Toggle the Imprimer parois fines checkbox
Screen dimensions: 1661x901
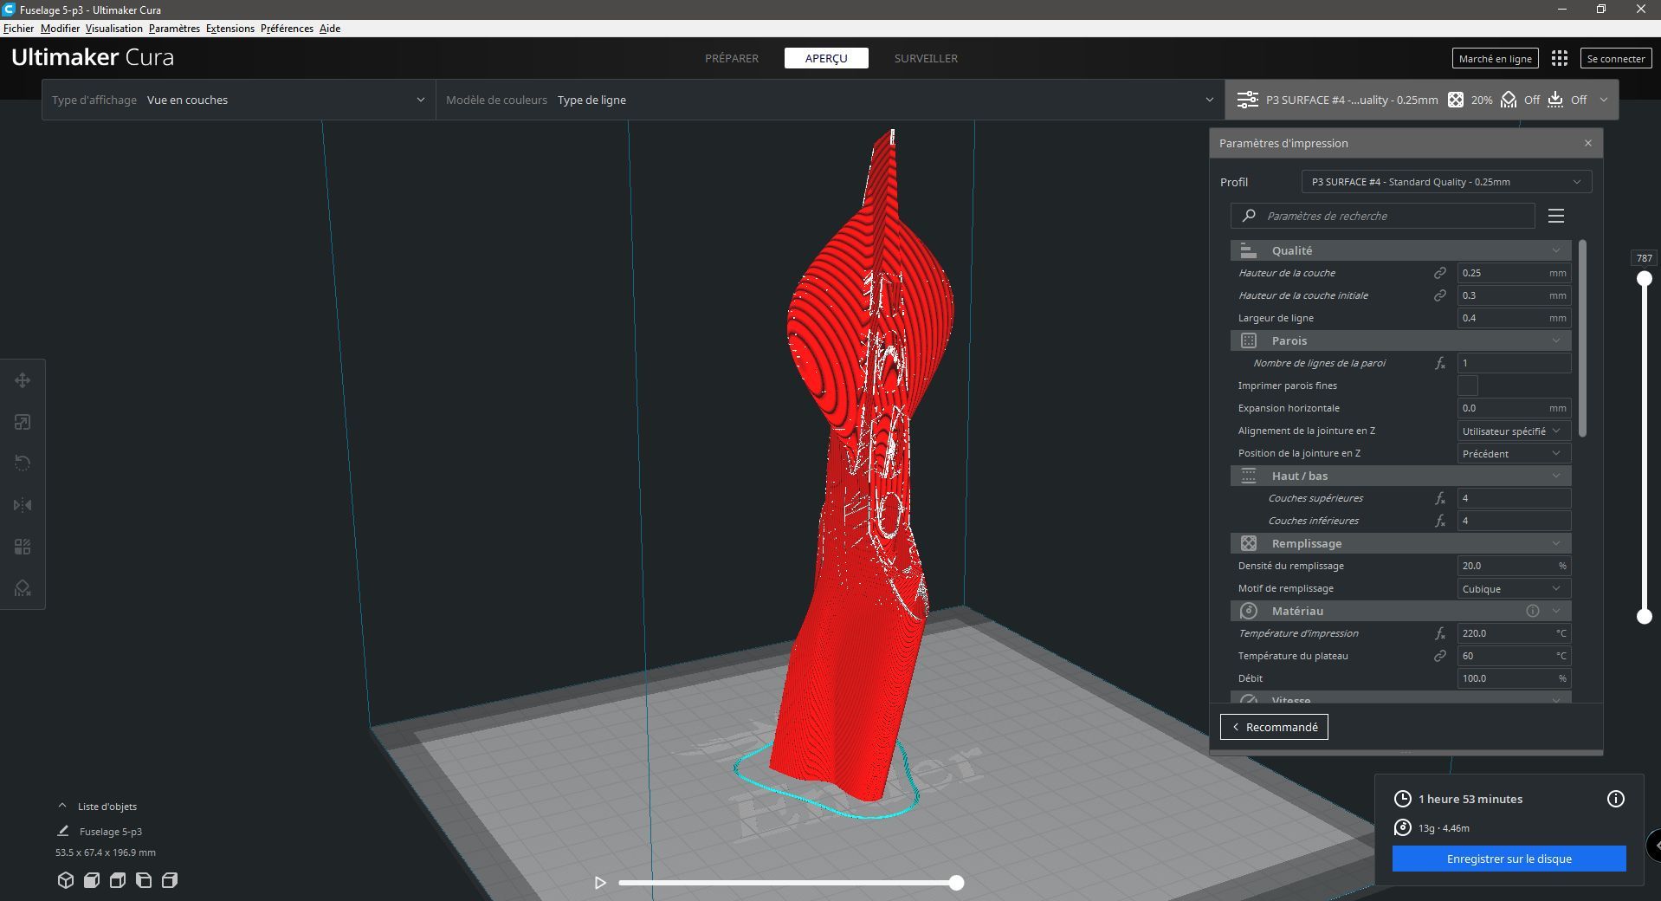[1468, 386]
